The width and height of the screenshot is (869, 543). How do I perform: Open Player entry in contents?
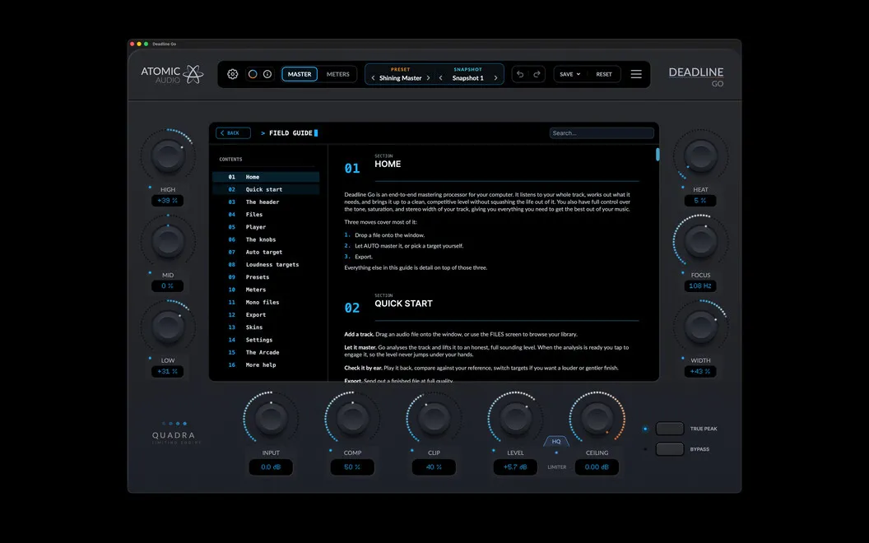click(266, 227)
